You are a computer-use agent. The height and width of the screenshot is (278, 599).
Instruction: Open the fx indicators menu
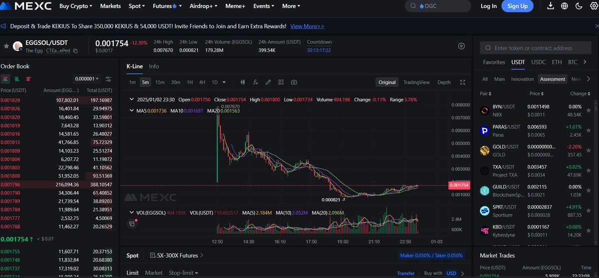[255, 82]
